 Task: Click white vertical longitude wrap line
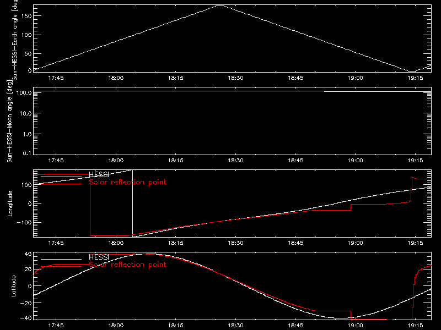click(x=132, y=204)
